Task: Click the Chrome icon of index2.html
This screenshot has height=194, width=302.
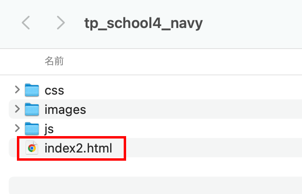Action: 32,148
